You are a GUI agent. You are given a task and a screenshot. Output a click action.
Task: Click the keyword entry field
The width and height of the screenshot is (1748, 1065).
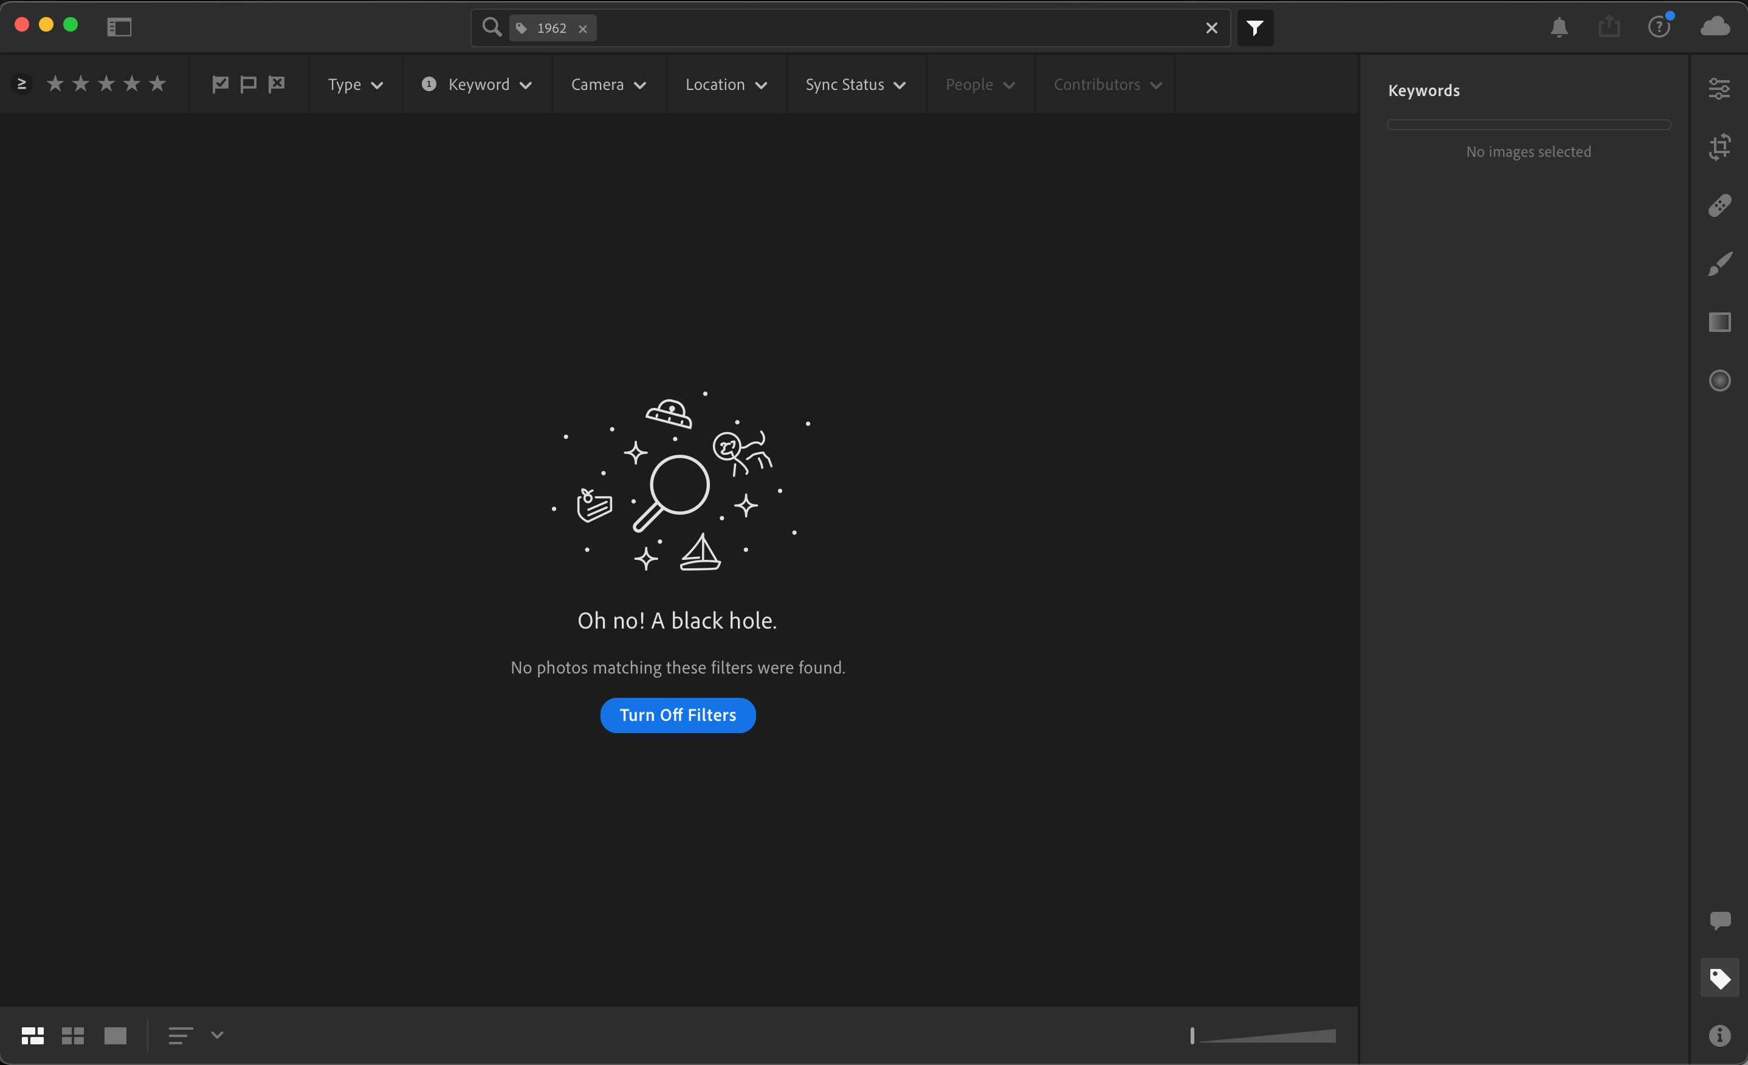point(1528,125)
